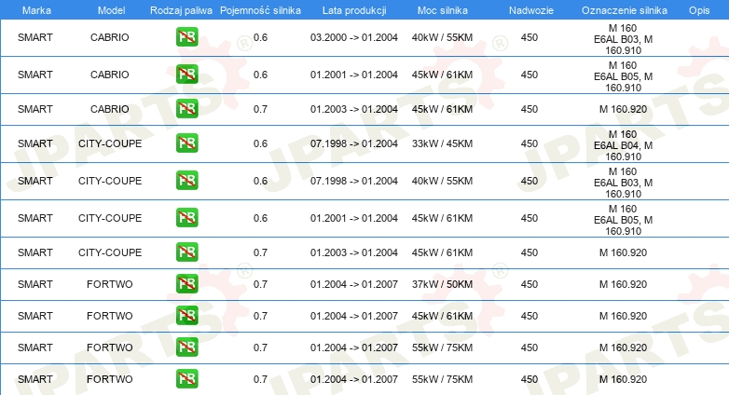The width and height of the screenshot is (729, 395).
Task: Select M 160 E6AL B03 code in the CITY-COUPE row
Action: (x=623, y=183)
